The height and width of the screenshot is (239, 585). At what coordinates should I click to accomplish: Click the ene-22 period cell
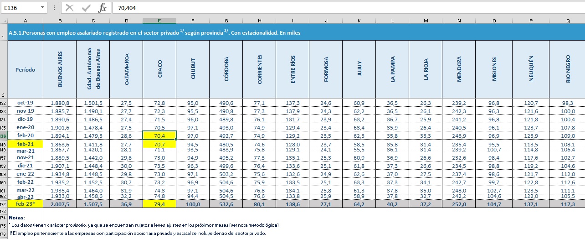click(x=25, y=174)
